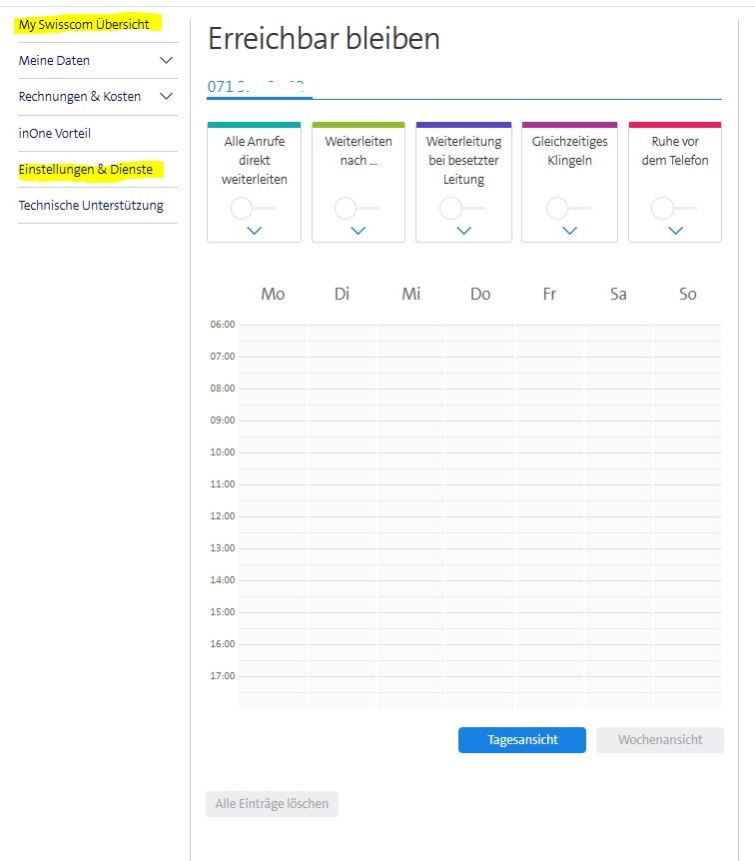Viewport: 755px width, 861px height.
Task: Expand 'Weiterleitung bei besetzter Leitung' chevron
Action: click(x=463, y=231)
